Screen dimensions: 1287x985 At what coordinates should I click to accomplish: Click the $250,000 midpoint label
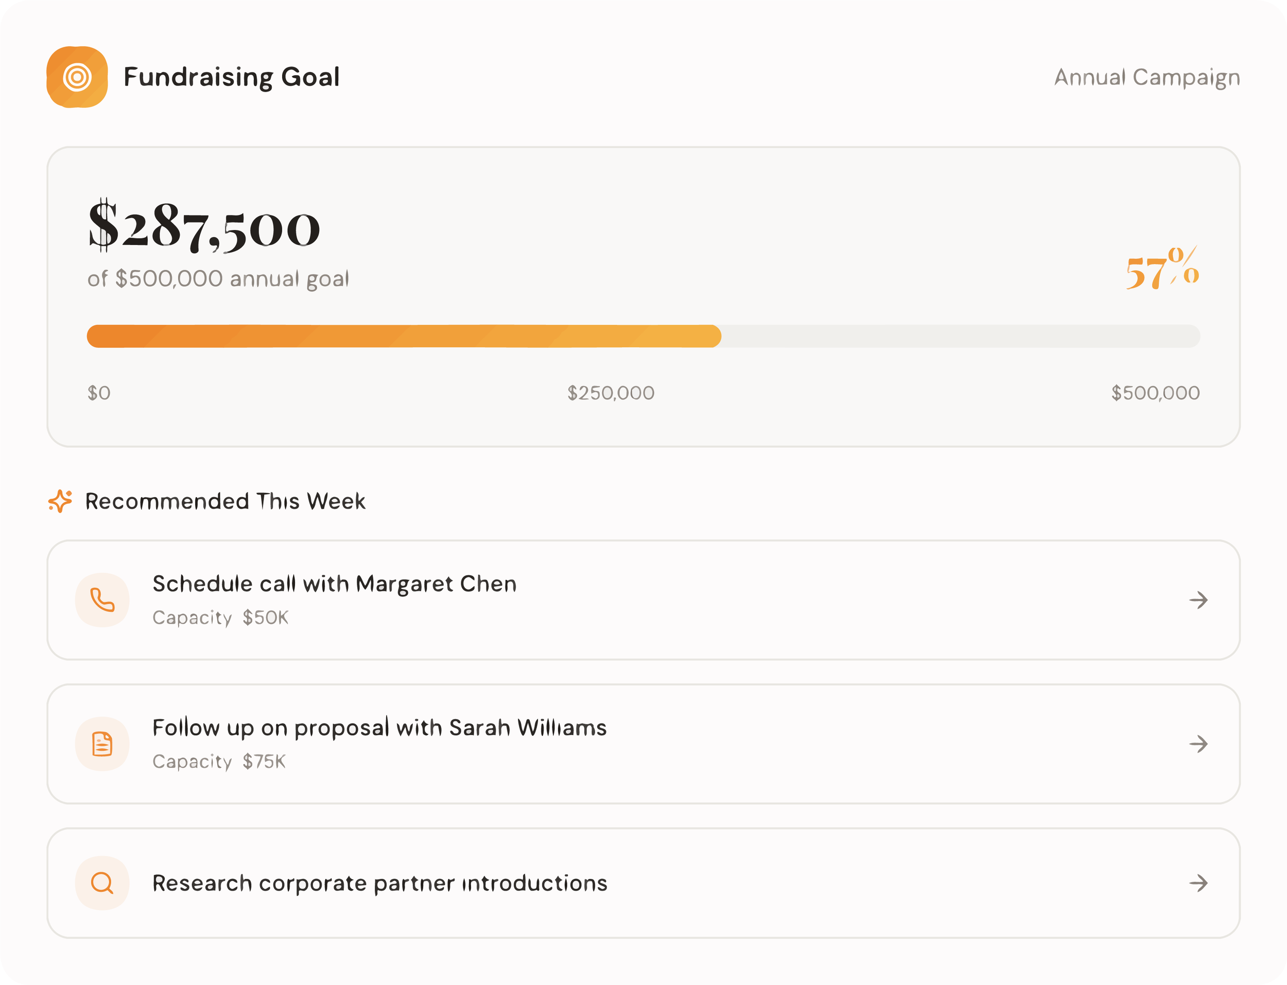611,393
